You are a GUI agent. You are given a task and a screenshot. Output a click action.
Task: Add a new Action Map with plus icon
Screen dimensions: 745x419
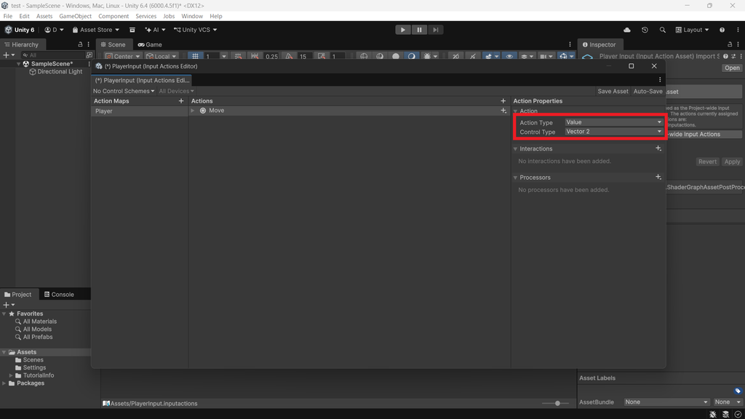(181, 100)
